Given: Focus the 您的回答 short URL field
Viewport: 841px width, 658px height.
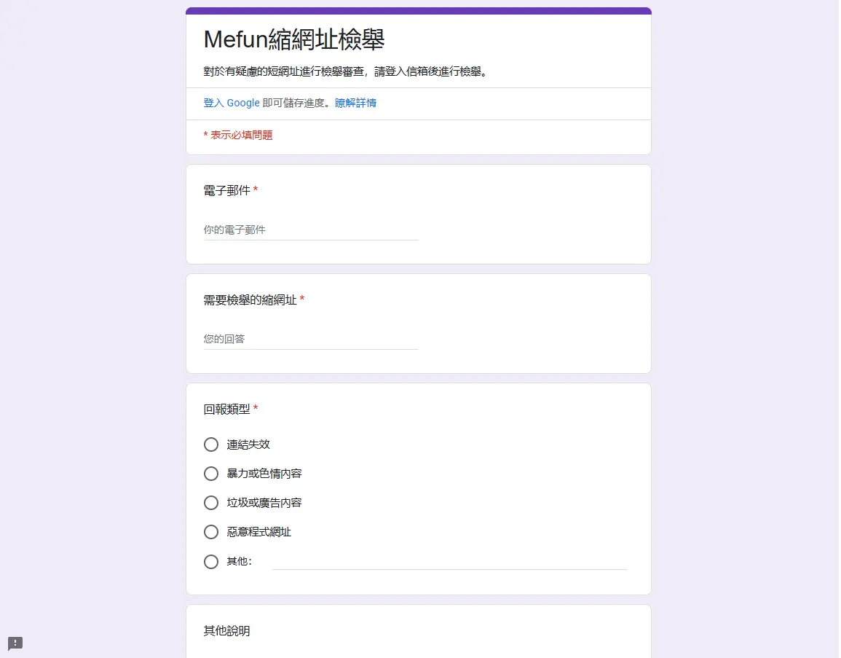Looking at the screenshot, I should 310,339.
